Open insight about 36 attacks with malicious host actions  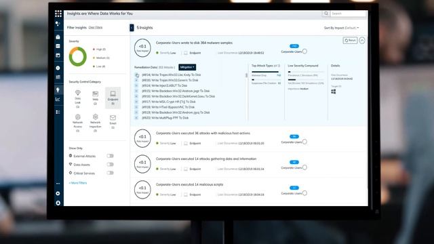[x=203, y=134]
